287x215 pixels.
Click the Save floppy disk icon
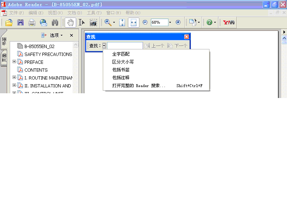click(20, 23)
